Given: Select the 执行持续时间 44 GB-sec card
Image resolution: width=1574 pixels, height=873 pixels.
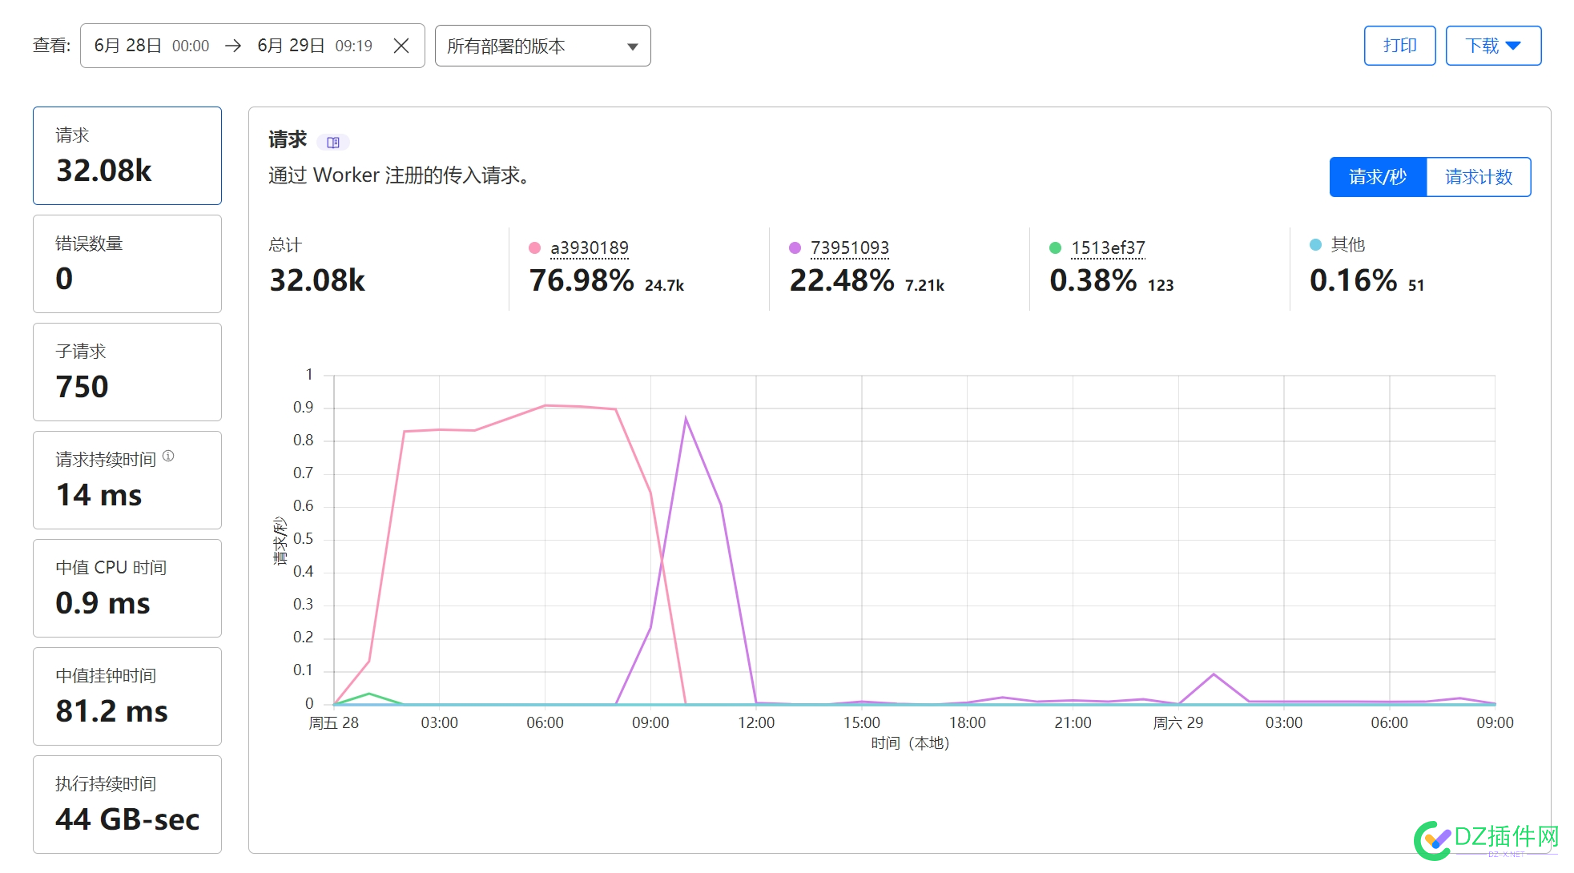Looking at the screenshot, I should (x=127, y=804).
